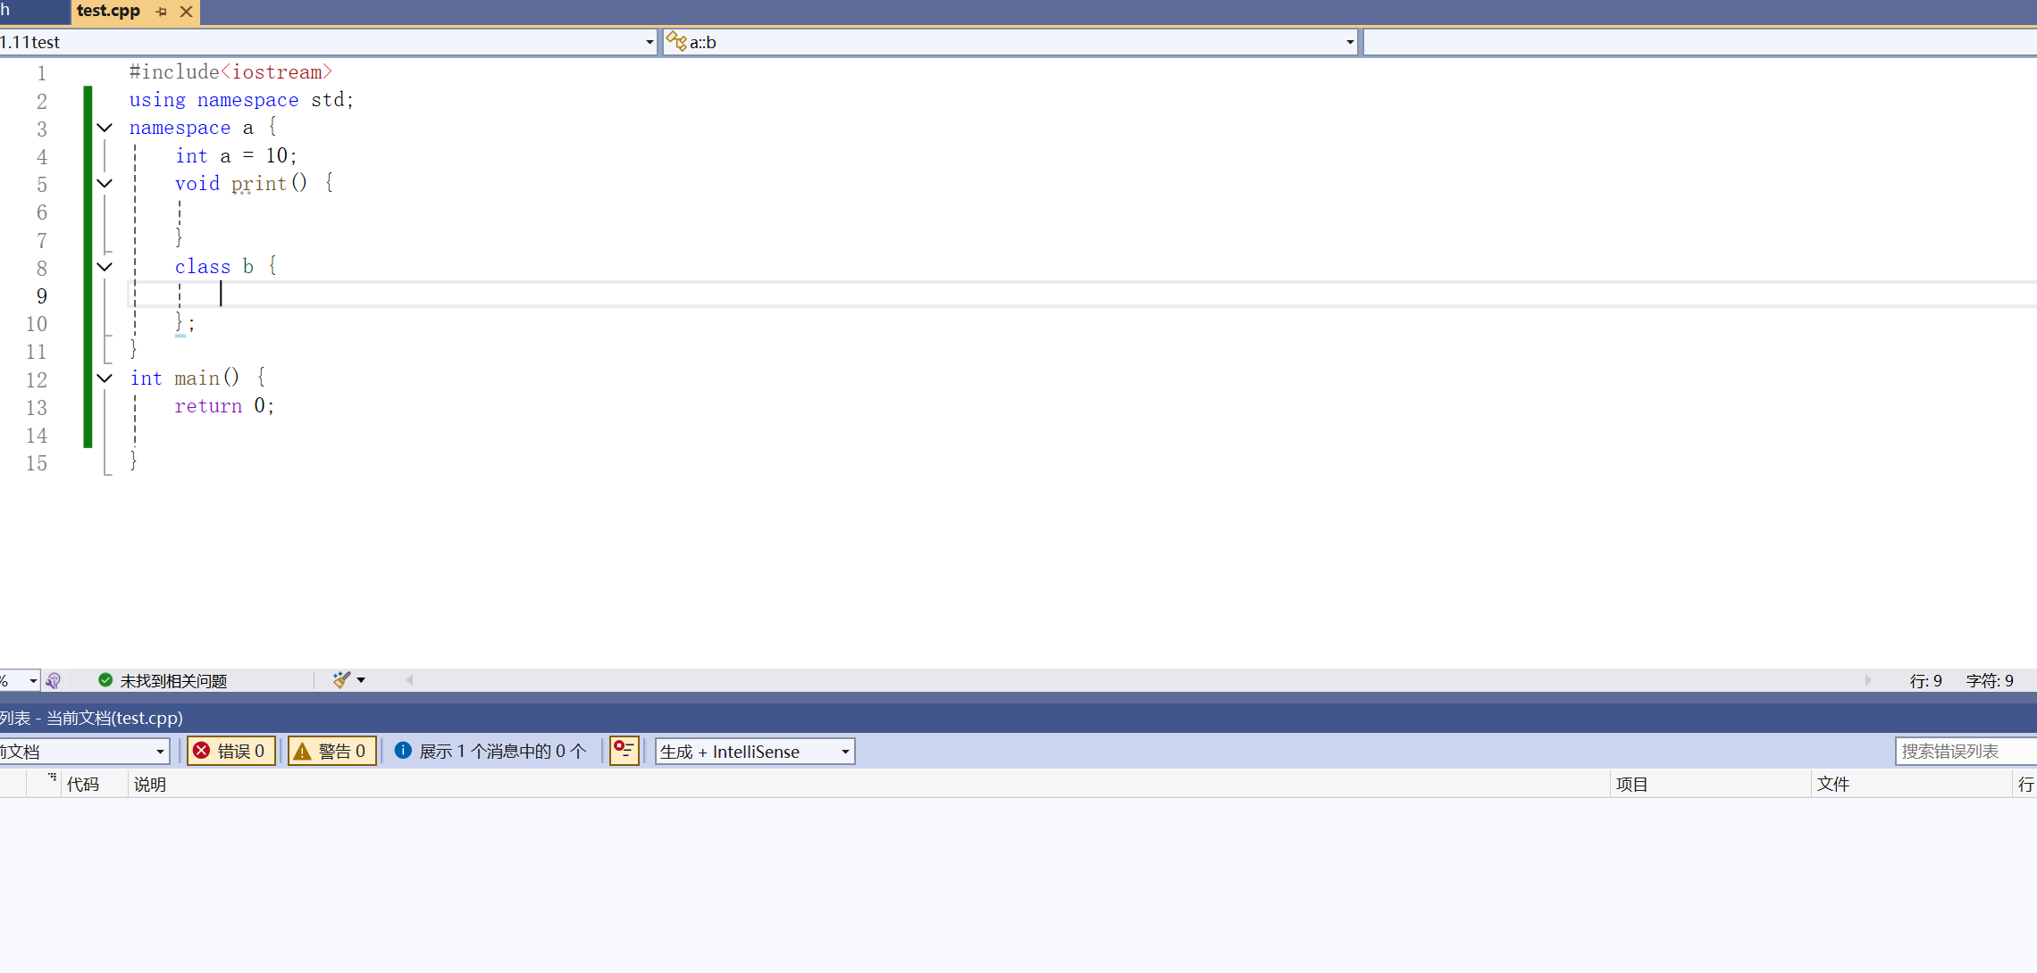Open the code cleanup dropdown arrow
2037x973 pixels.
[361, 680]
